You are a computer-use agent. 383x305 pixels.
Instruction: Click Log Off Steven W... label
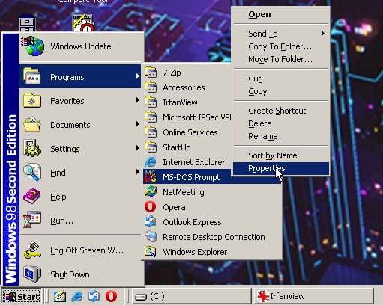pyautogui.click(x=87, y=250)
